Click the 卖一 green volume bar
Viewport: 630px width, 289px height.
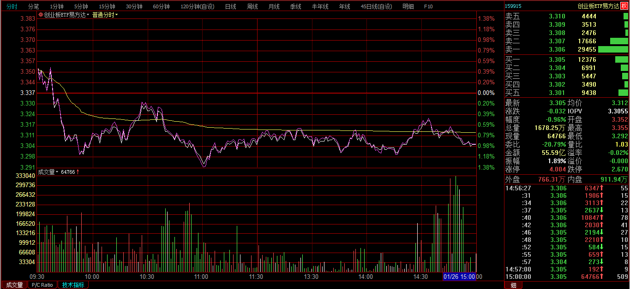(x=613, y=49)
